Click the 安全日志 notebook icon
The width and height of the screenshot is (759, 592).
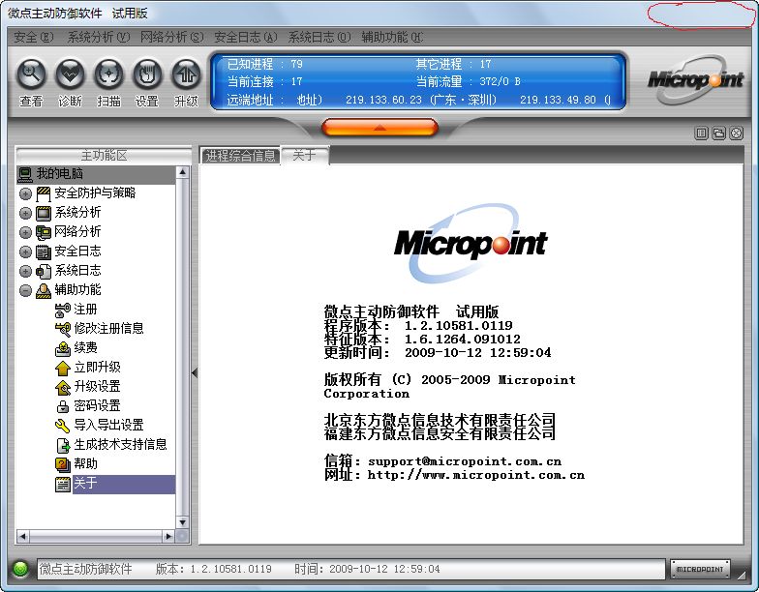coord(43,252)
